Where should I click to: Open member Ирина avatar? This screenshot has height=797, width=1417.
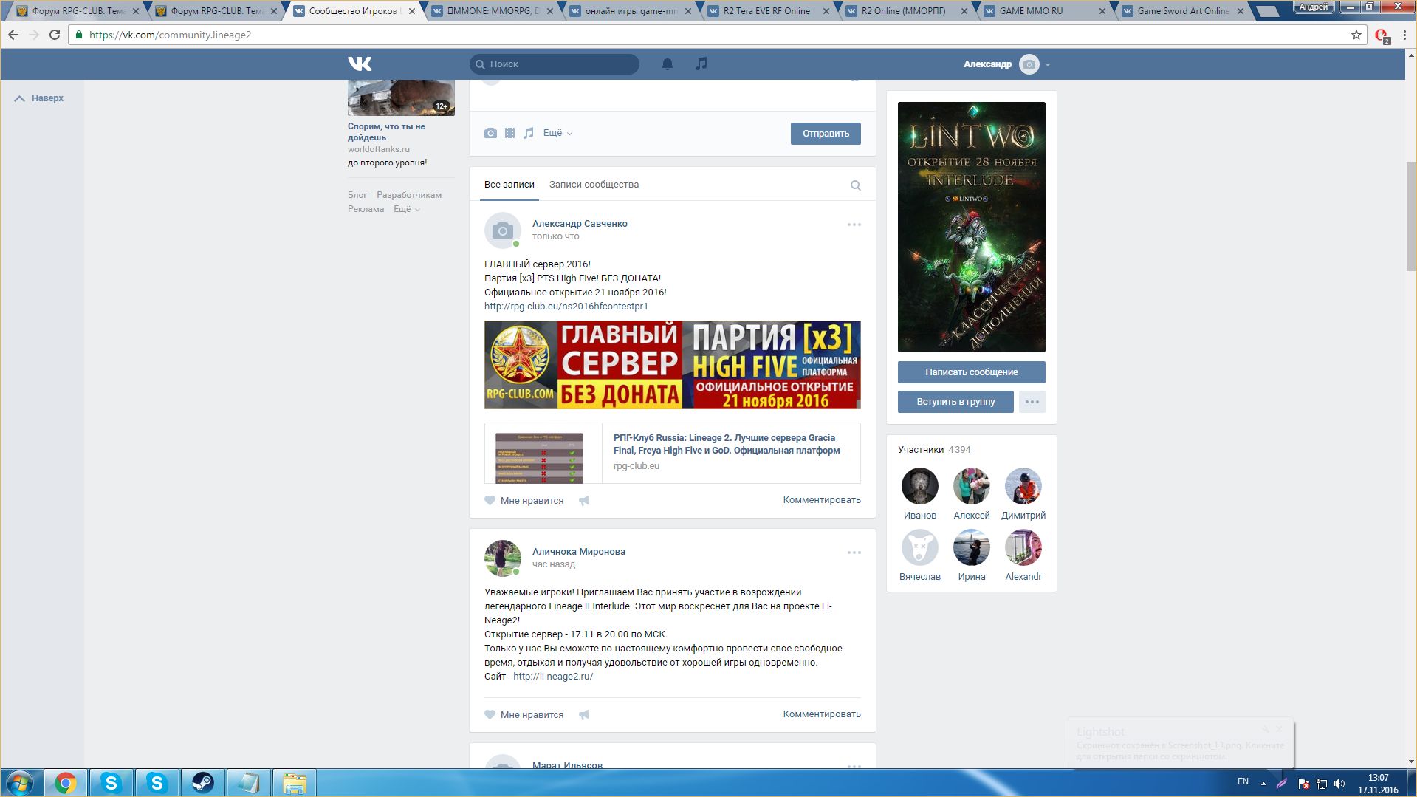[x=971, y=547]
